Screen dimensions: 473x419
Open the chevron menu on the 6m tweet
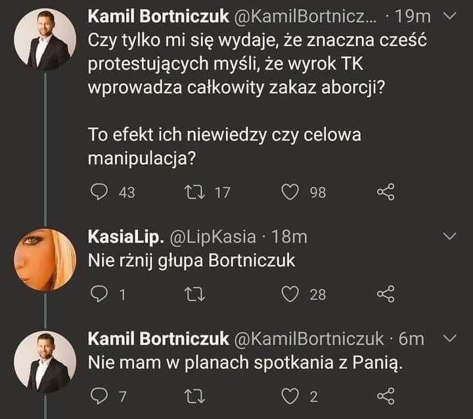click(451, 338)
